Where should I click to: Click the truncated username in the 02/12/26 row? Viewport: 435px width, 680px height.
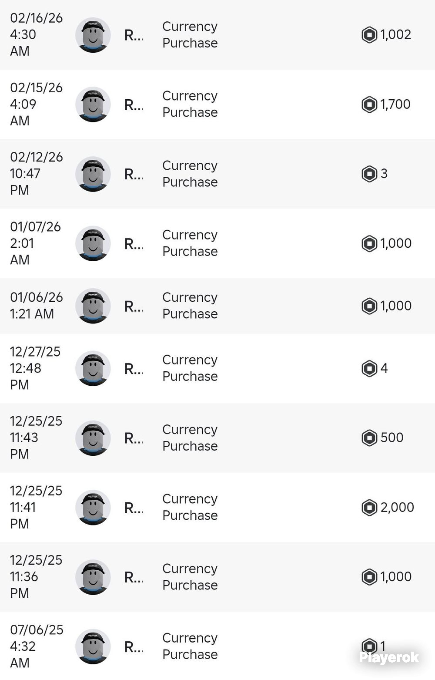pos(134,174)
